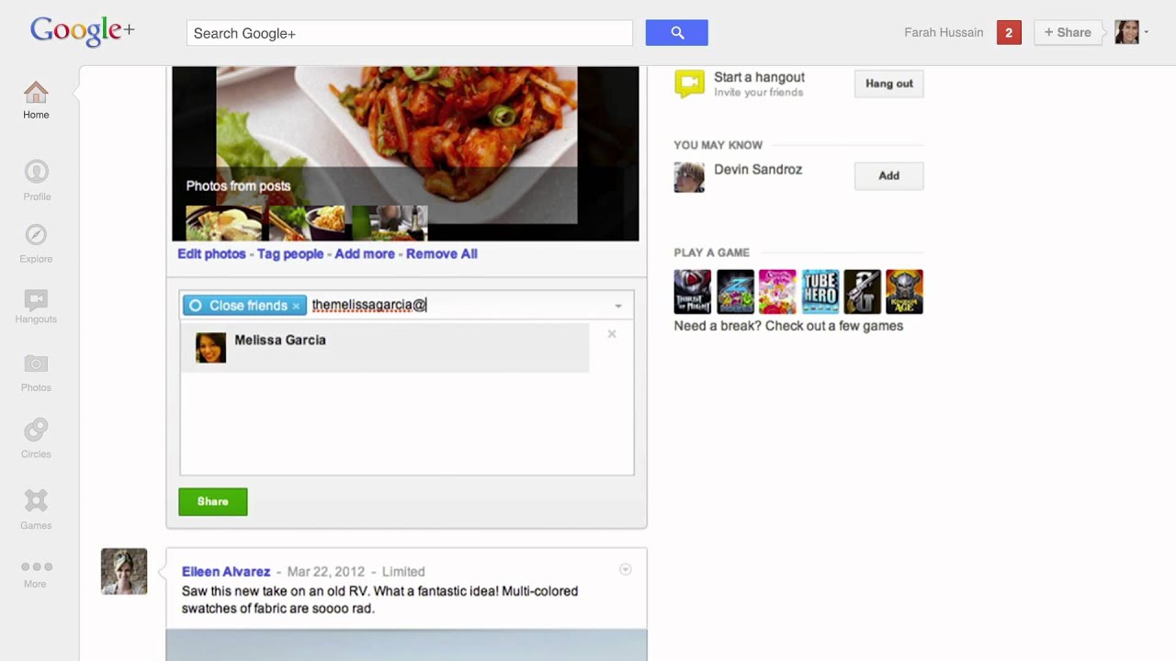Click the yellow hangout camera icon
This screenshot has height=661, width=1176.
[x=689, y=84]
